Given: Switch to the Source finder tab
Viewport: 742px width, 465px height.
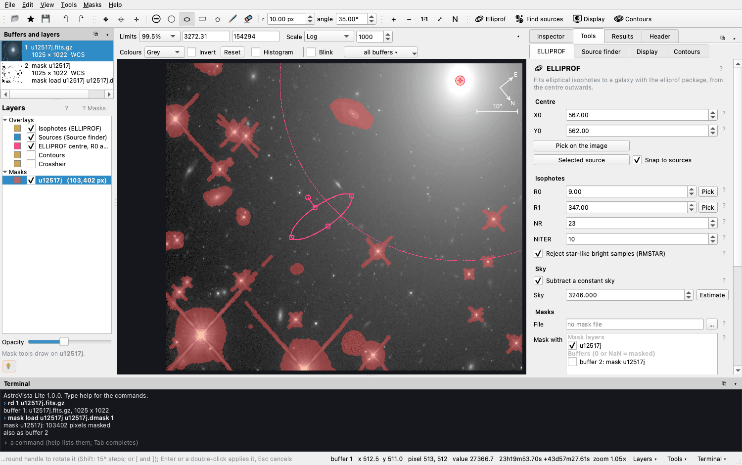Looking at the screenshot, I should click(x=601, y=51).
